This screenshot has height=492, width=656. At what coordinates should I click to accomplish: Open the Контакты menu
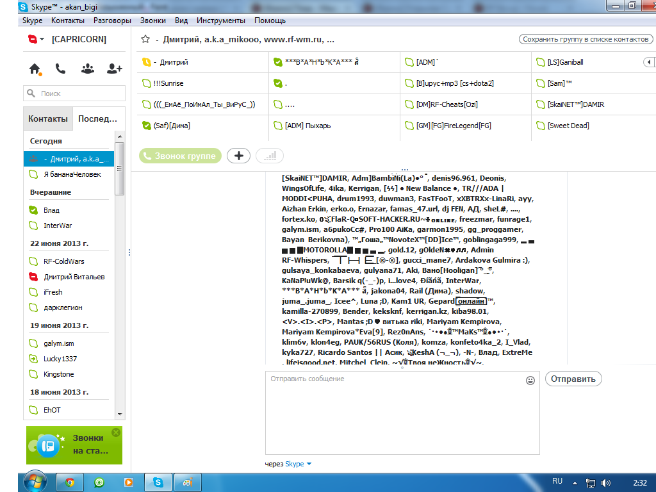coord(68,20)
